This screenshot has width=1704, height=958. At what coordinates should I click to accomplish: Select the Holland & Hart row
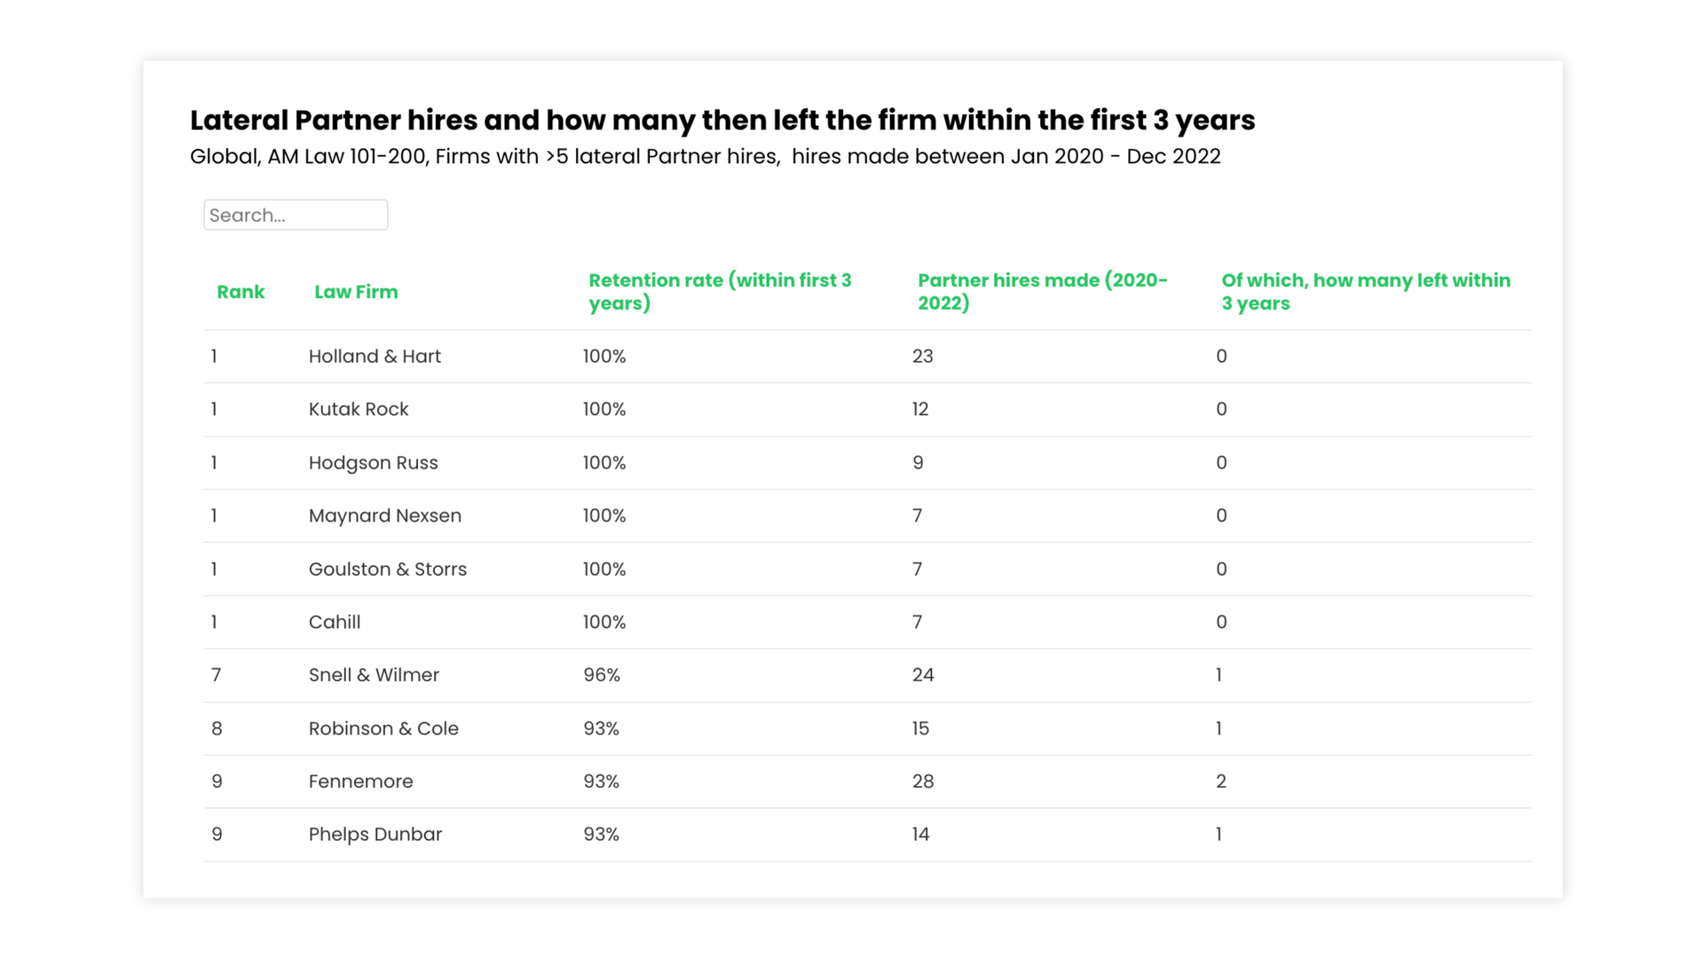coord(375,357)
